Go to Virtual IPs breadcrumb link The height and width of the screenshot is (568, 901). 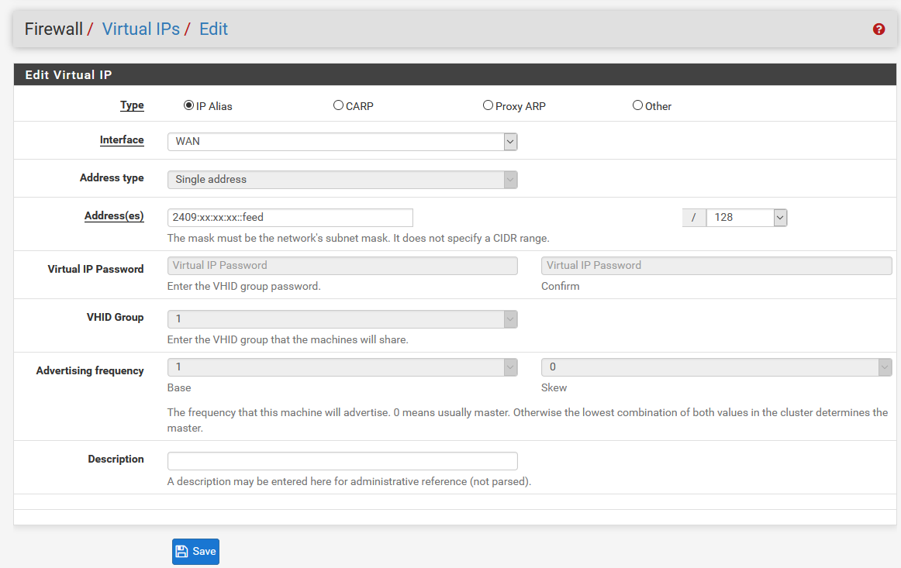(x=141, y=29)
